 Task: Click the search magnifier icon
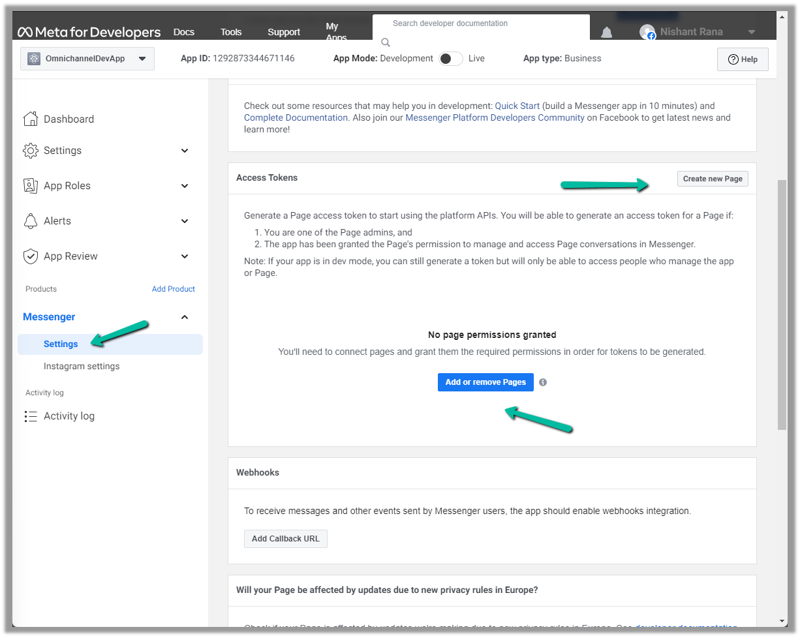click(x=386, y=42)
